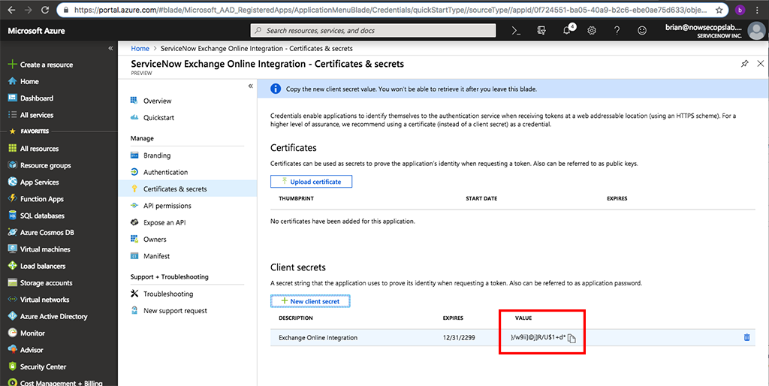Click the copy-secret info banner
This screenshot has height=386, width=769.
point(512,89)
